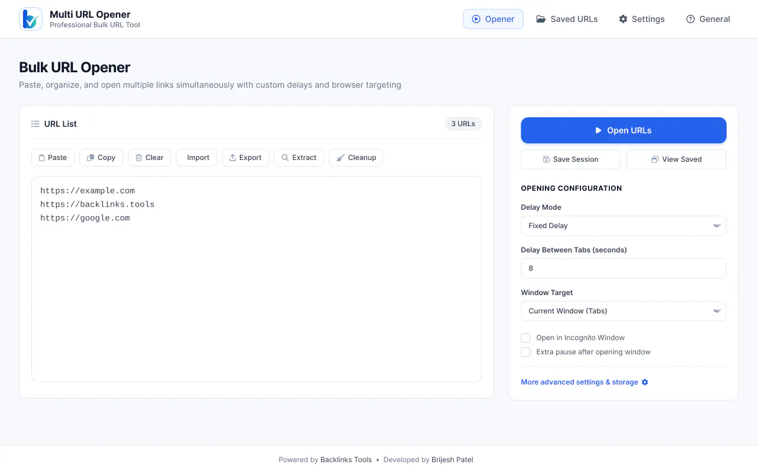Open the General tab

tap(708, 19)
